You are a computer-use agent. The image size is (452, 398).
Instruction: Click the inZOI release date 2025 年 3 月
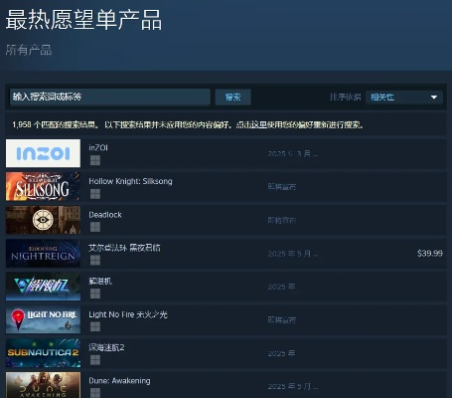tap(293, 154)
